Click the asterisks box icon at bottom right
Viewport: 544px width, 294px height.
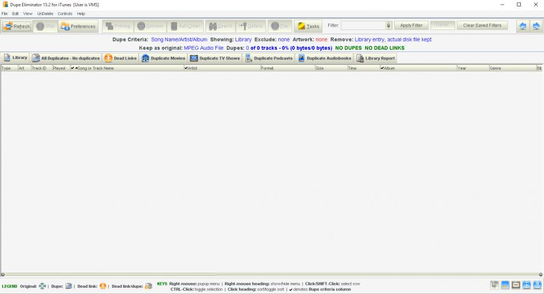pos(516,285)
